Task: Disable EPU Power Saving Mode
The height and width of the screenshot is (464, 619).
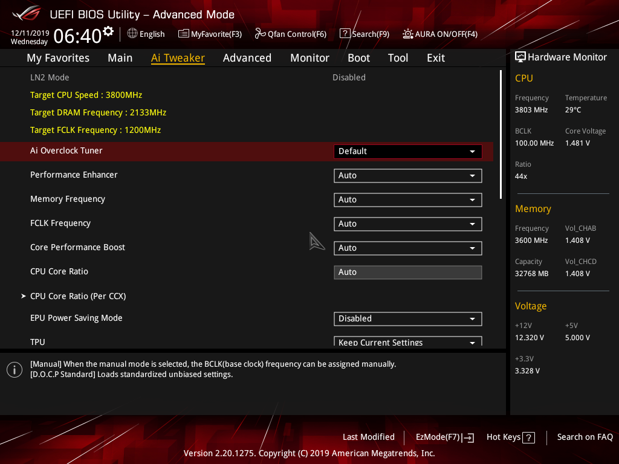Action: click(x=407, y=318)
